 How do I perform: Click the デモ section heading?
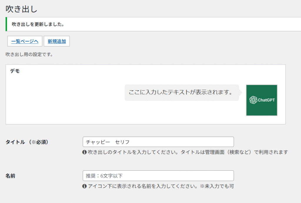click(x=15, y=71)
